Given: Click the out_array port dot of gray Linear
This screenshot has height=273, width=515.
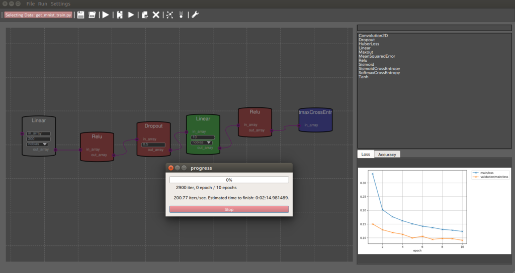Looking at the screenshot, I should (55, 150).
